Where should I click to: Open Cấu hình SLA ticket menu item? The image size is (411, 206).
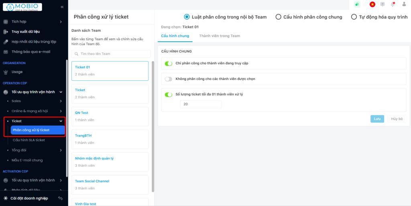(29, 140)
